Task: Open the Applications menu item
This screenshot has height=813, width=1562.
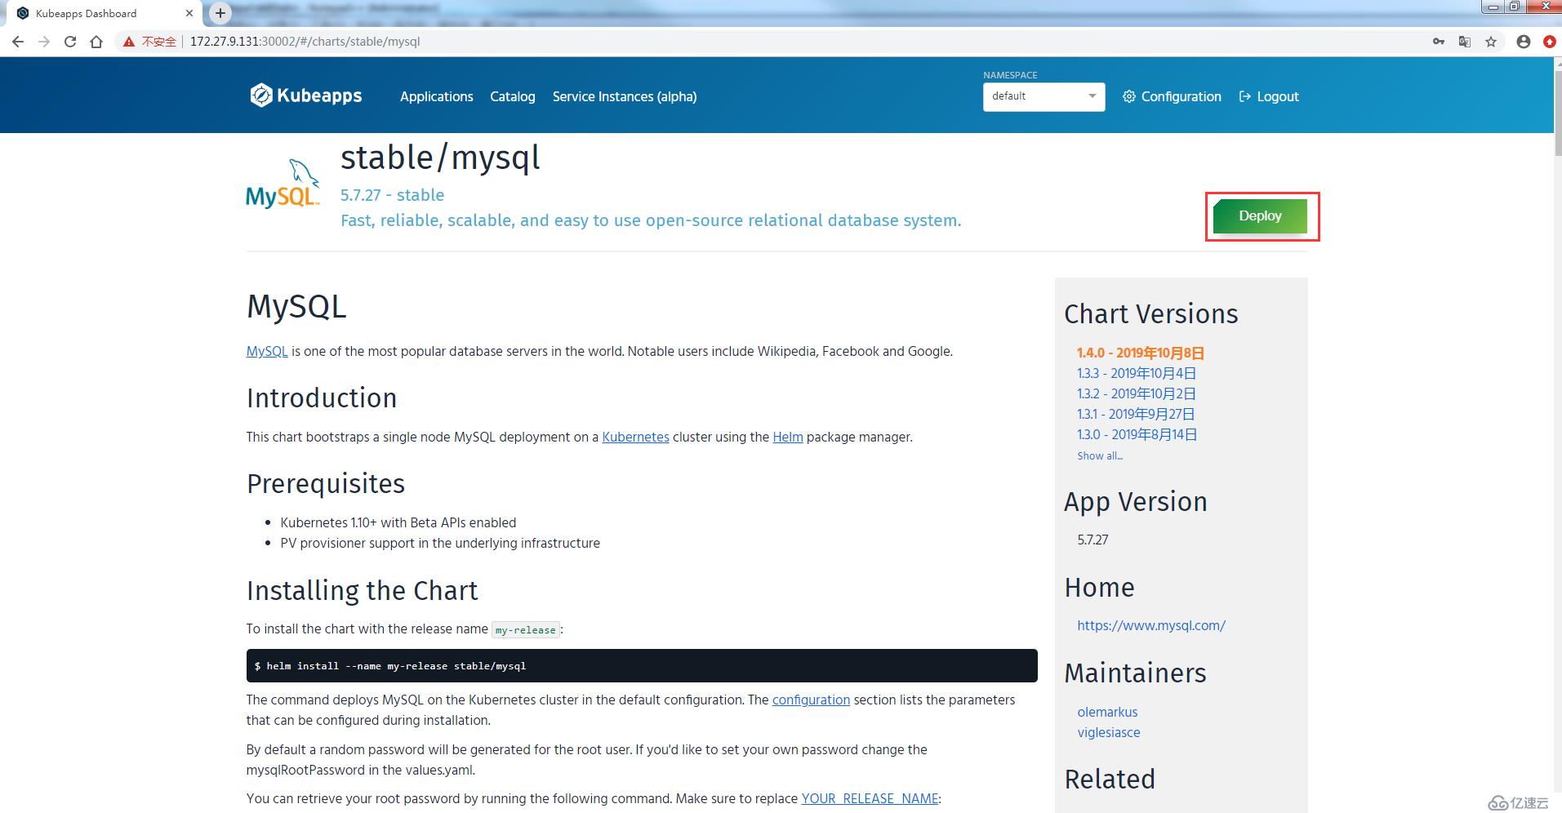Action: click(x=436, y=96)
